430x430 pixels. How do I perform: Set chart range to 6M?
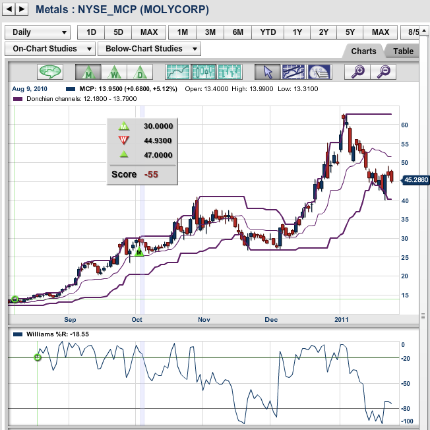(237, 32)
